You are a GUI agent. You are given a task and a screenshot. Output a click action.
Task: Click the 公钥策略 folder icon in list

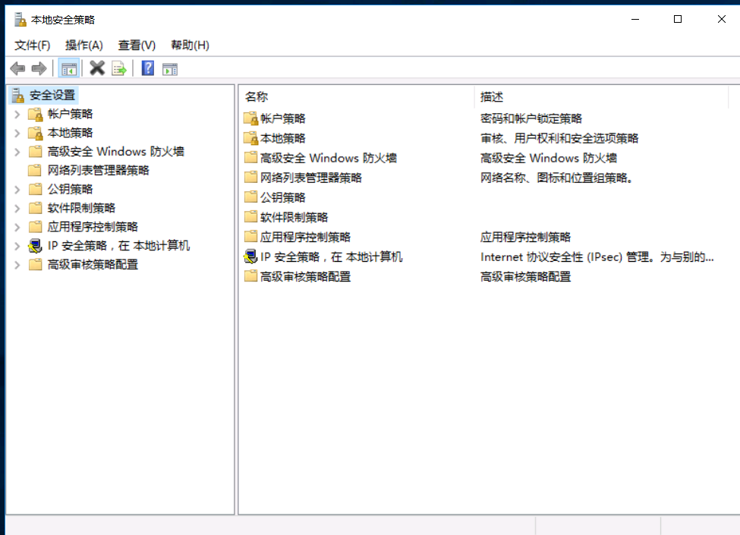tap(250, 197)
